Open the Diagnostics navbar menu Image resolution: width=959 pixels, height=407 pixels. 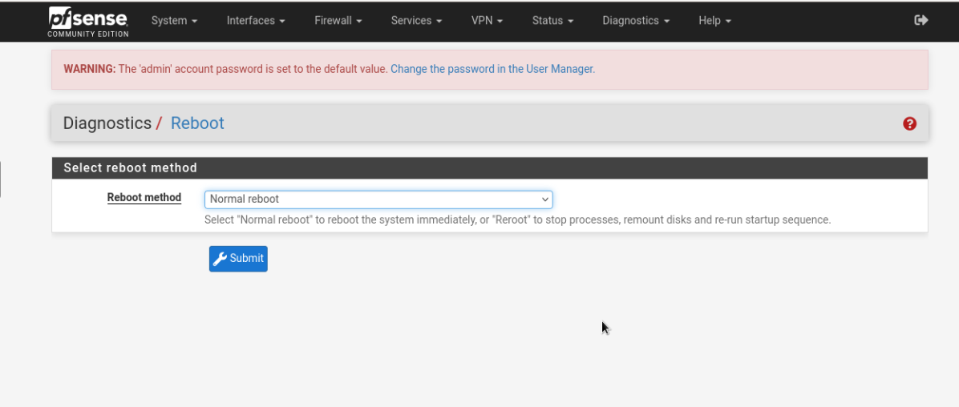pos(636,21)
